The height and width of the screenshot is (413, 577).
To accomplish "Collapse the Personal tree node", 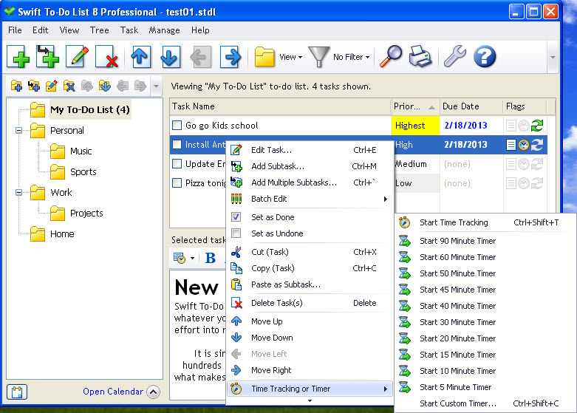I will [x=18, y=130].
